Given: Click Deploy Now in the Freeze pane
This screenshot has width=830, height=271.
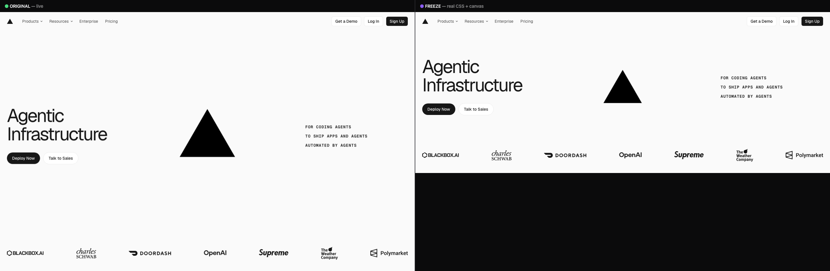Looking at the screenshot, I should (439, 109).
